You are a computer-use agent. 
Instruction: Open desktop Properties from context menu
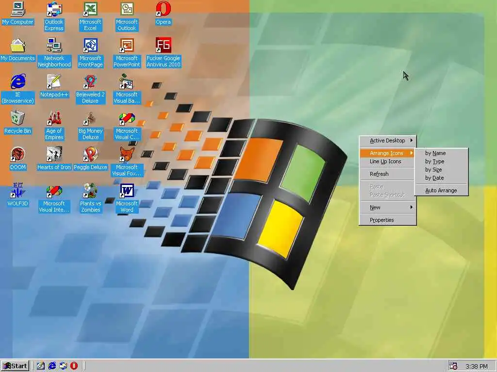click(387, 220)
